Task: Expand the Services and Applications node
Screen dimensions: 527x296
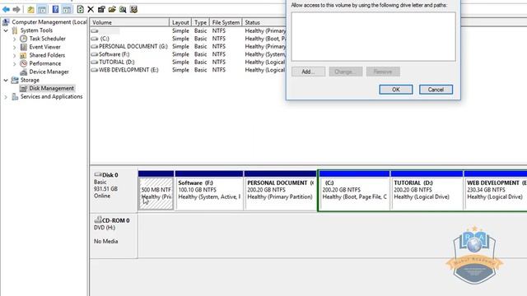Action: 6,97
